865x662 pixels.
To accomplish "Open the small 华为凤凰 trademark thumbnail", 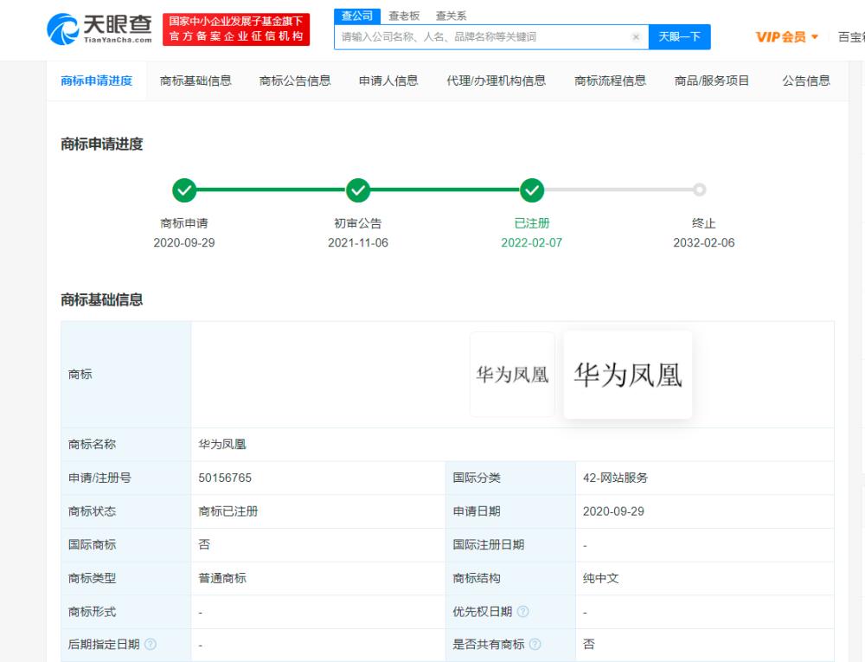I will [x=512, y=375].
